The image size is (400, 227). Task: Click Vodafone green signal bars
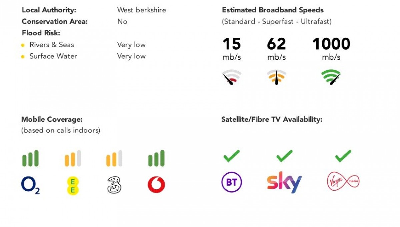click(156, 158)
